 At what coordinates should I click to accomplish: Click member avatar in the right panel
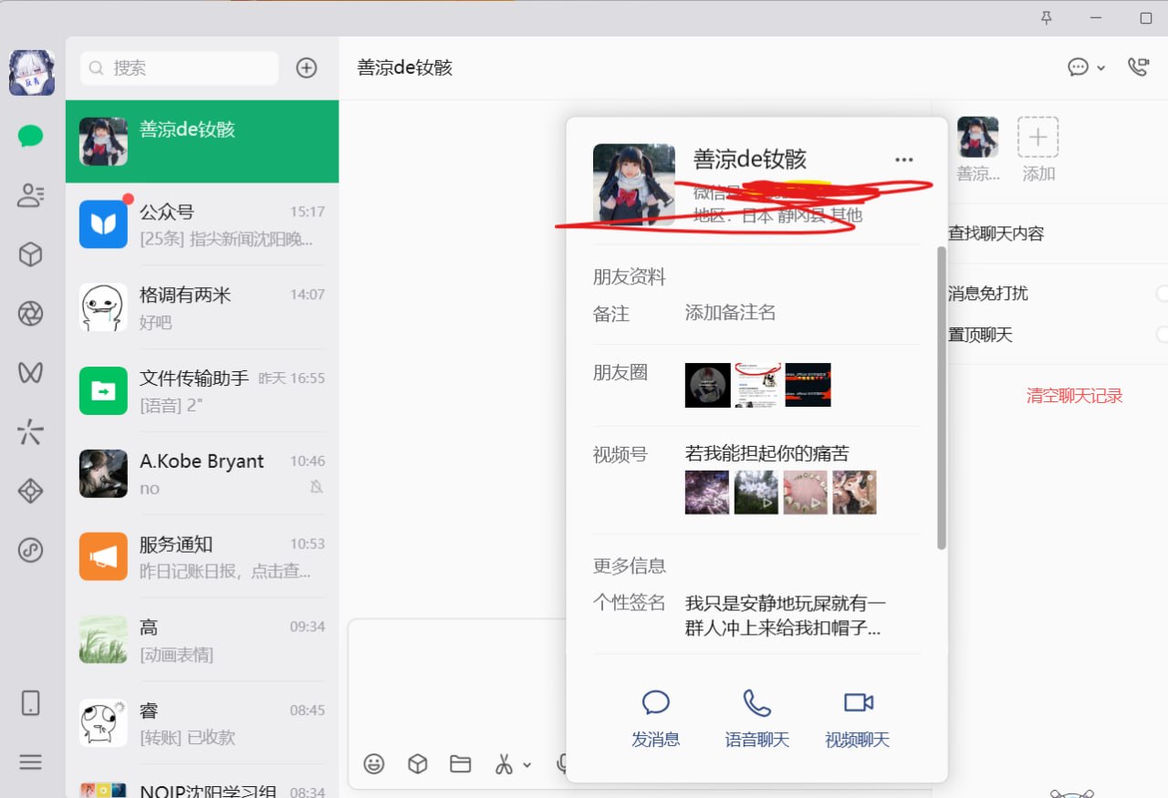pos(977,137)
